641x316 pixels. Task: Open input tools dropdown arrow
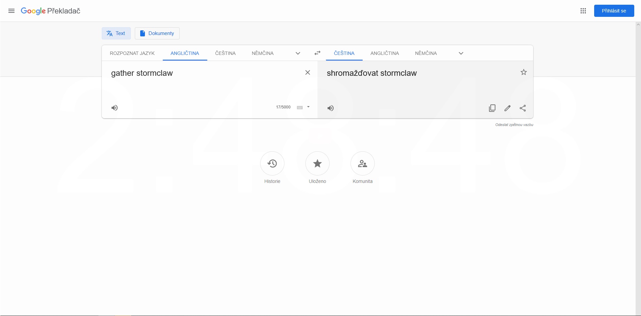click(308, 107)
